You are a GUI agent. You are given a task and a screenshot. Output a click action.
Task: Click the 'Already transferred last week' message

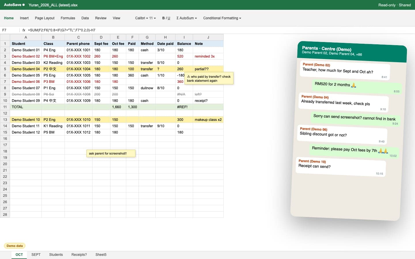(x=344, y=102)
